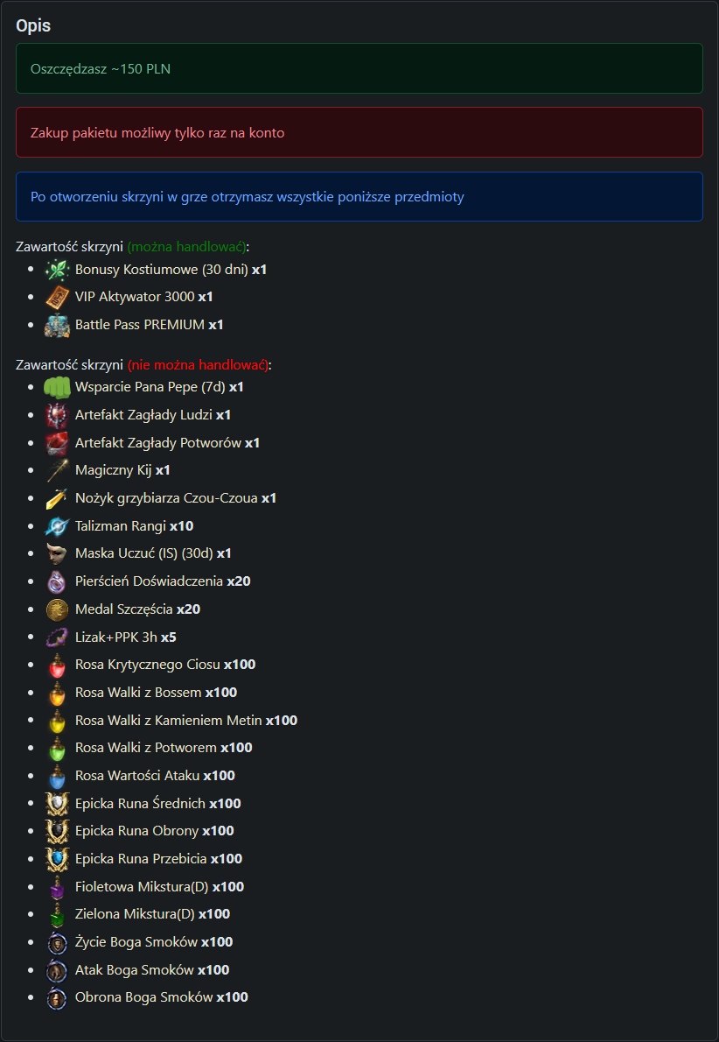Select the Pierścień Doświadczenia x20 text
Image resolution: width=719 pixels, height=1042 pixels.
tap(163, 581)
